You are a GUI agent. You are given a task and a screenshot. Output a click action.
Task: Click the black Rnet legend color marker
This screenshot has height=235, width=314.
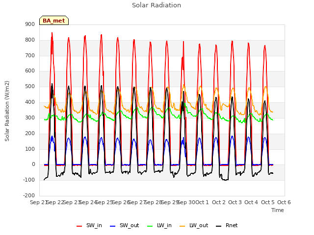coord(219,226)
